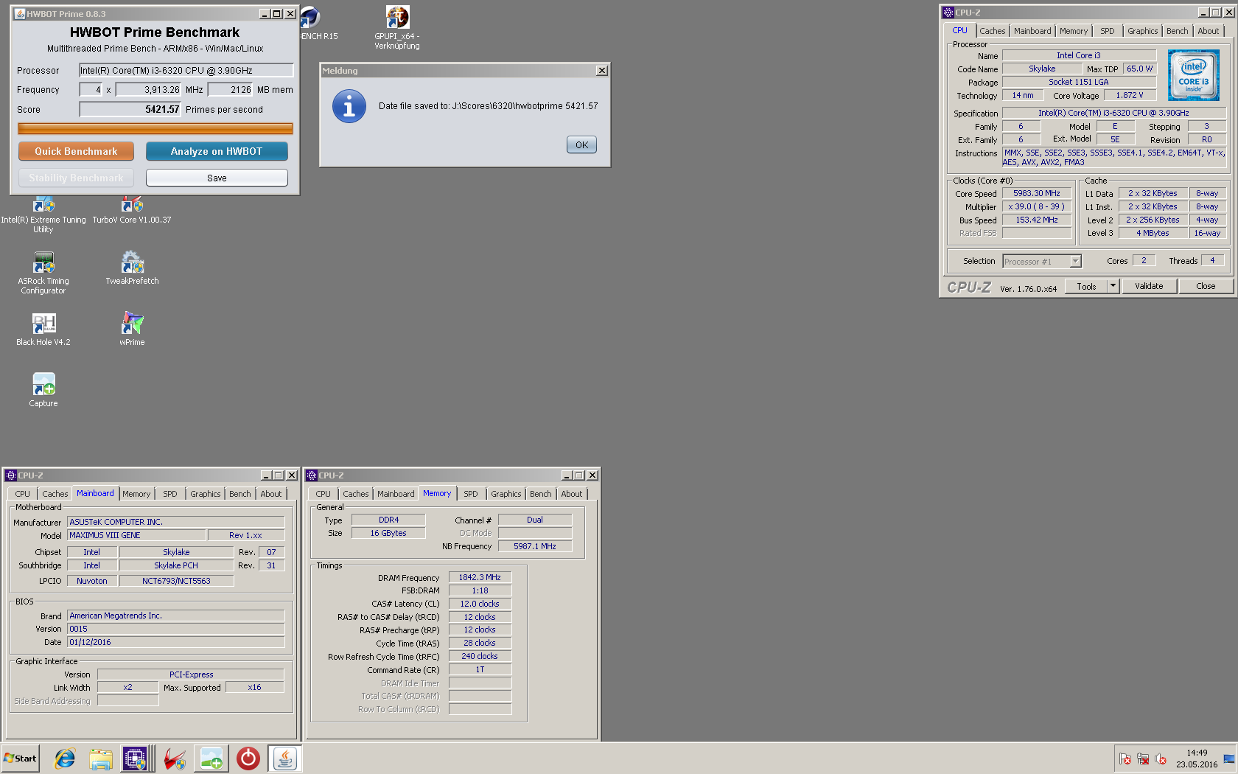Viewport: 1238px width, 774px height.
Task: Click the 3,913.26 MHz frequency field
Action: (x=148, y=89)
